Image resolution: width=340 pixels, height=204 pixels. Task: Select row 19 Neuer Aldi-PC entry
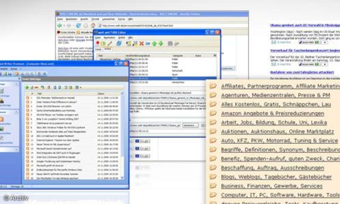point(72,174)
